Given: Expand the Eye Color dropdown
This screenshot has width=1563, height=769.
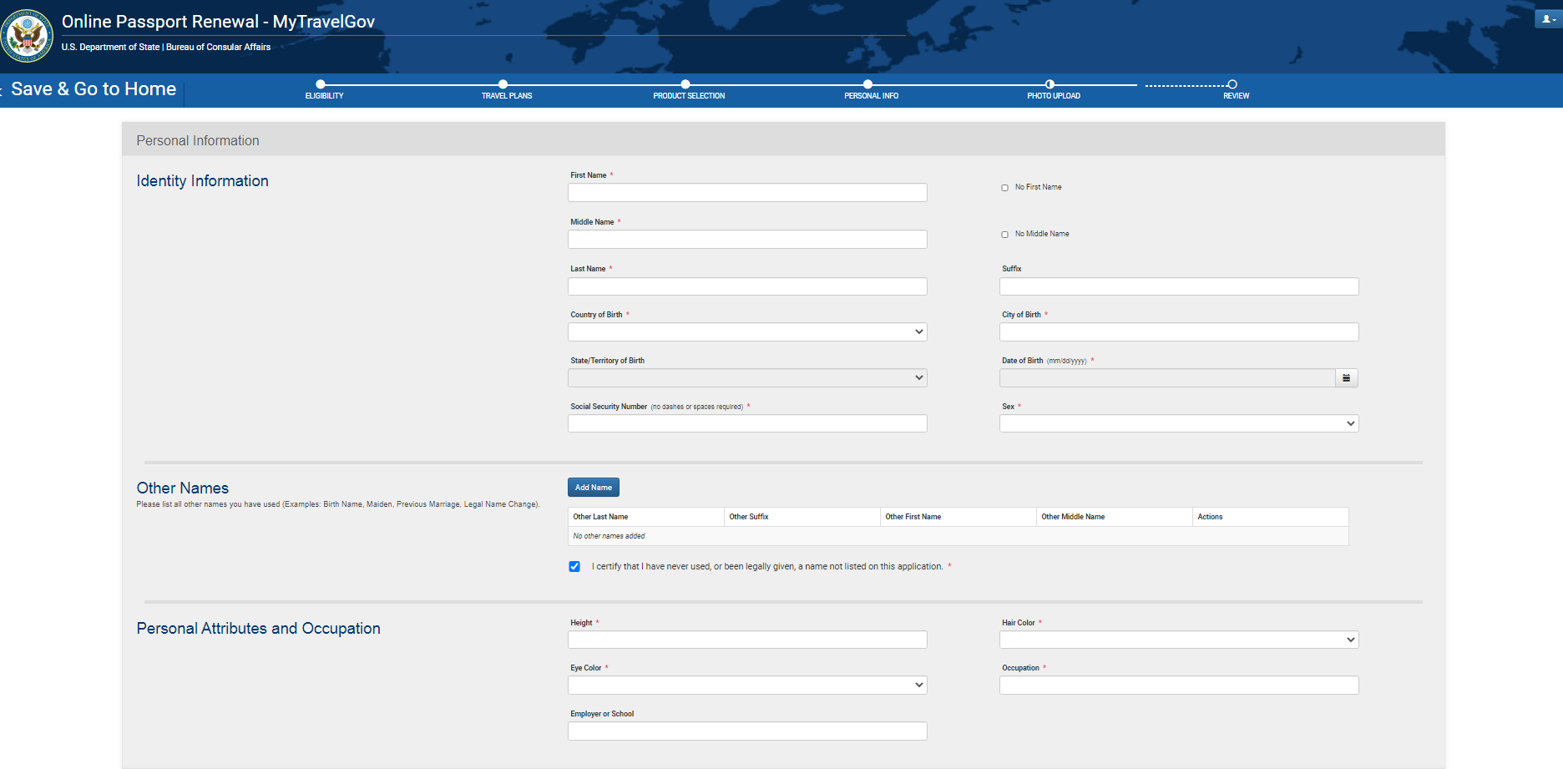Looking at the screenshot, I should point(747,686).
